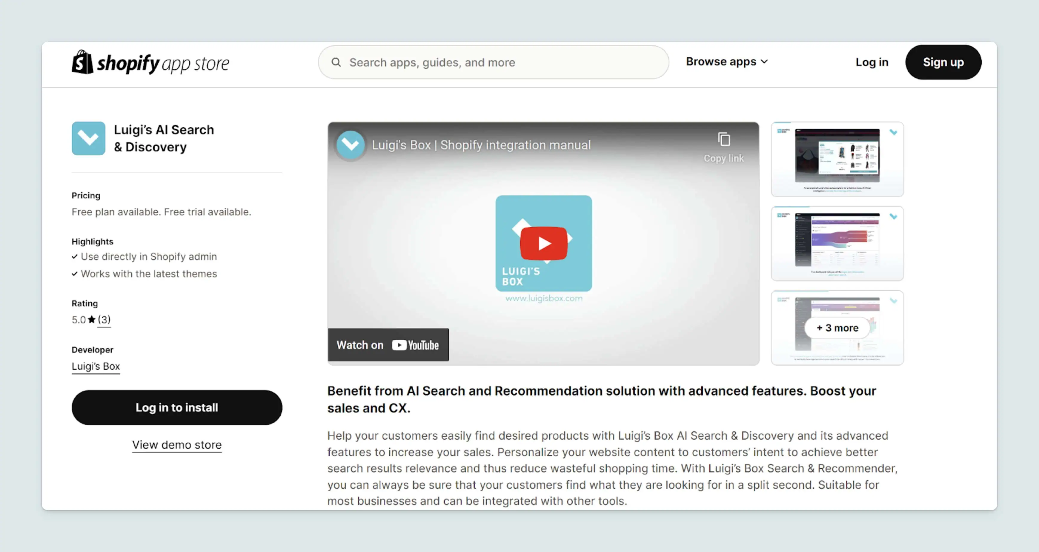This screenshot has width=1039, height=552.
Task: Expand the Browse apps dropdown
Action: pyautogui.click(x=721, y=62)
